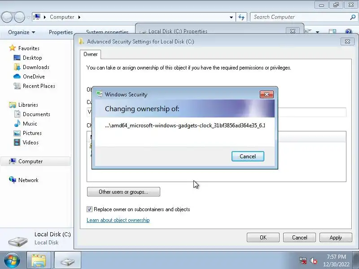
Task: Open Desktop in Favorites
Action: tap(32, 58)
